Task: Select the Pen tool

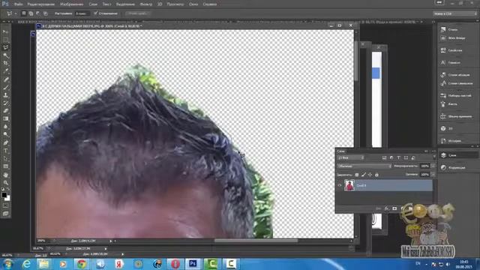Action: click(5, 142)
